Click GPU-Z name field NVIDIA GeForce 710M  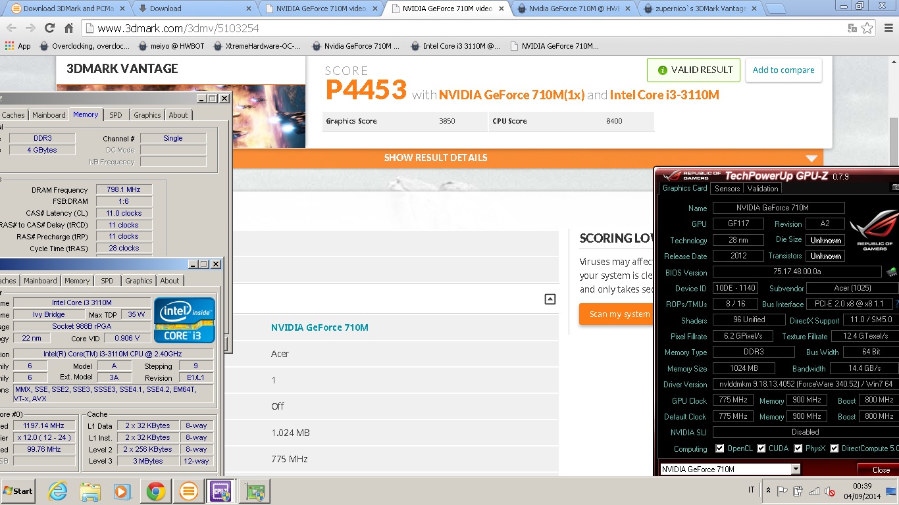778,208
